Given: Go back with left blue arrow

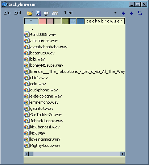Looking at the screenshot, I should [x=123, y=13].
